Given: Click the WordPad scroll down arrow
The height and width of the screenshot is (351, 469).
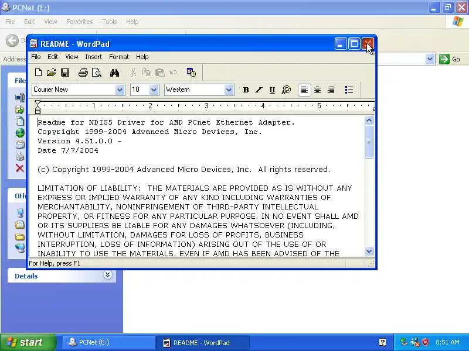Looking at the screenshot, I should [x=369, y=252].
